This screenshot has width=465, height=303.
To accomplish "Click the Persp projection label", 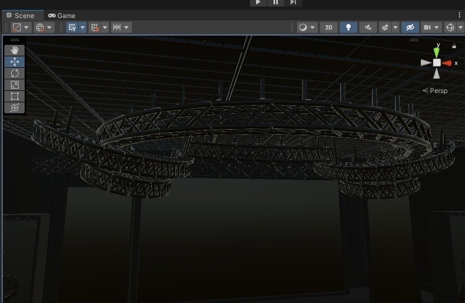I will [x=435, y=91].
